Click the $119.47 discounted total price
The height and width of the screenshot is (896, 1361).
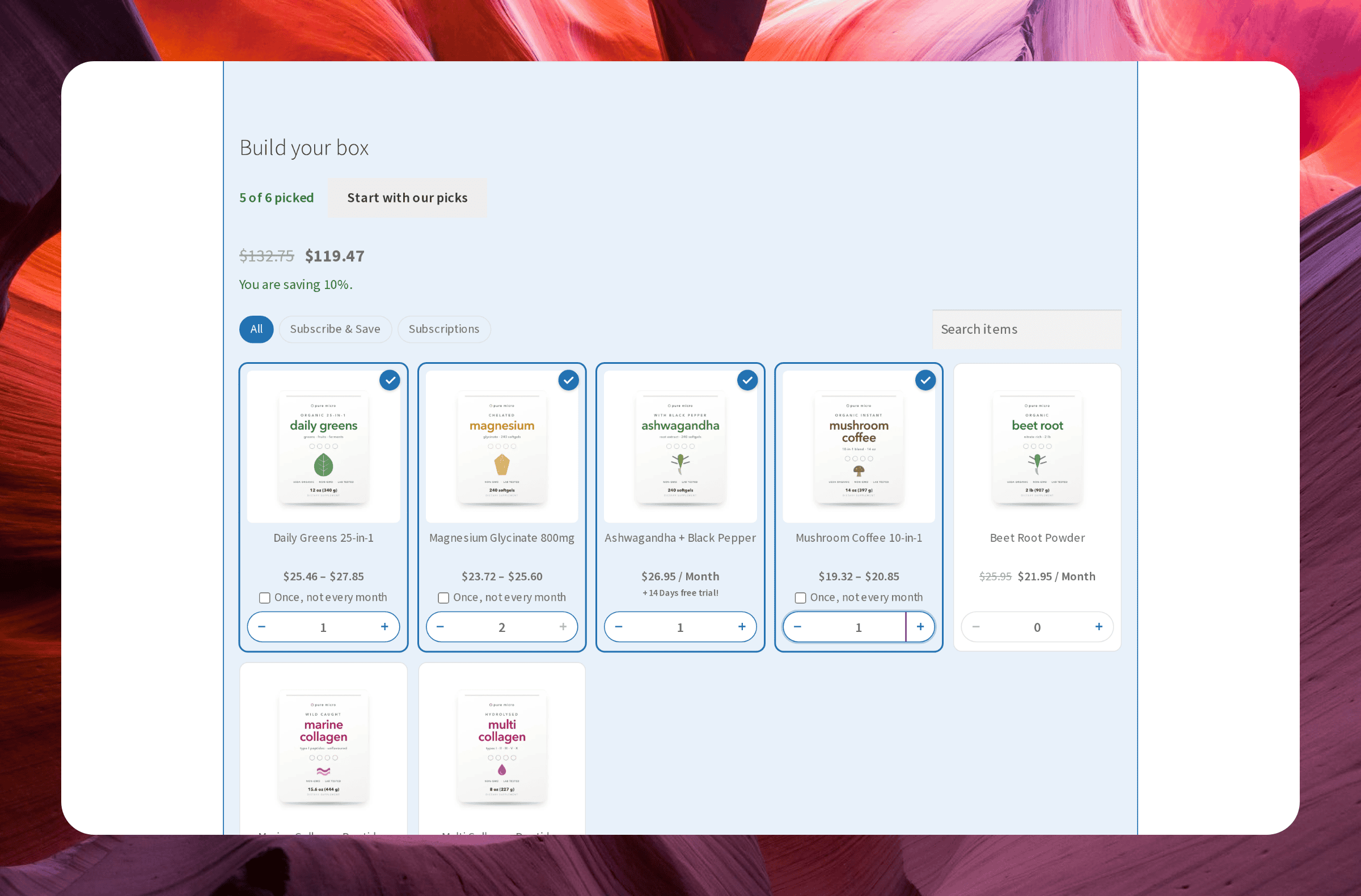tap(335, 256)
